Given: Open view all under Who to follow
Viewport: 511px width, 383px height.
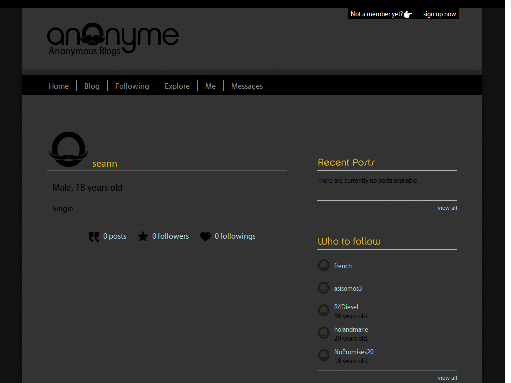Looking at the screenshot, I should point(447,378).
